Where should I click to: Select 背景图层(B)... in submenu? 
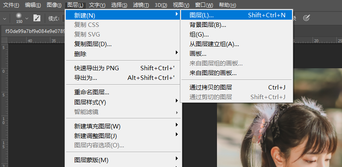(236, 25)
